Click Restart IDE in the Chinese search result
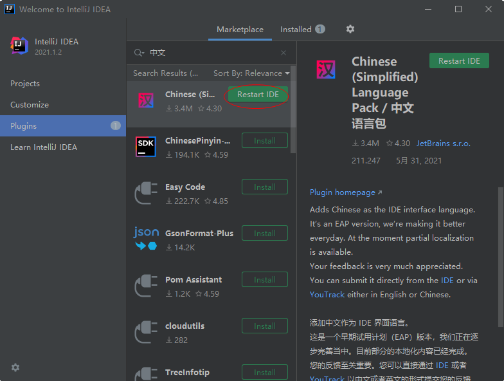The width and height of the screenshot is (504, 381). (x=258, y=94)
